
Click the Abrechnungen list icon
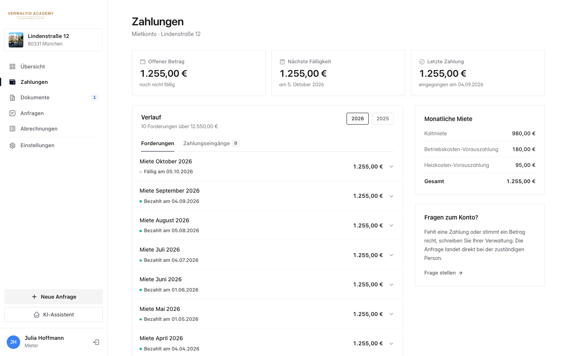[13, 129]
